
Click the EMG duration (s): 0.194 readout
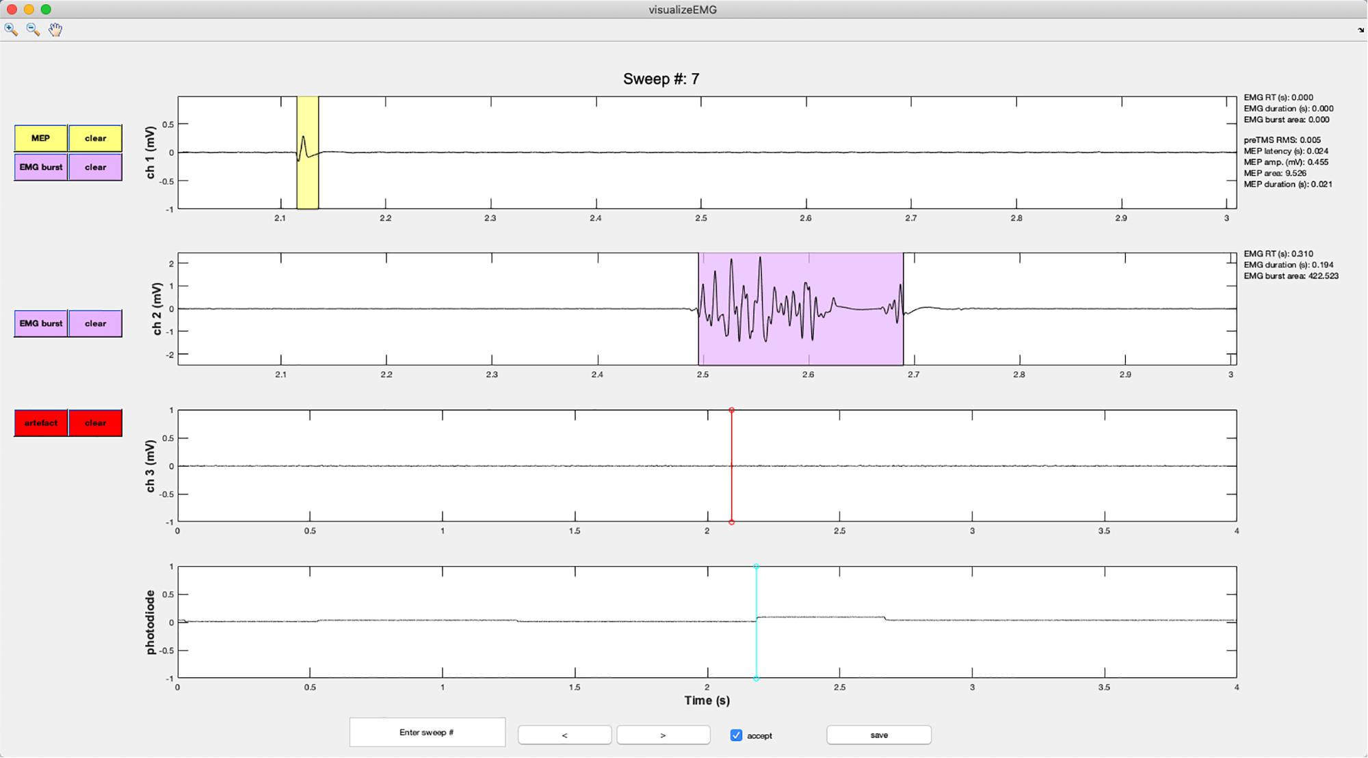[1289, 265]
